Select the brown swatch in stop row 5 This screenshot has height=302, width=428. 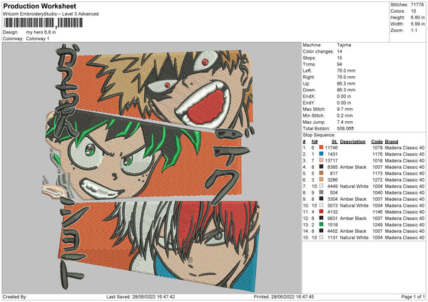point(321,173)
